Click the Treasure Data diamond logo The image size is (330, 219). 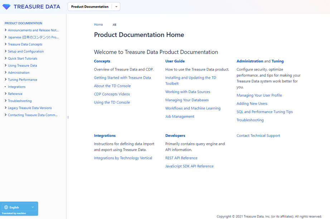(x=6, y=7)
